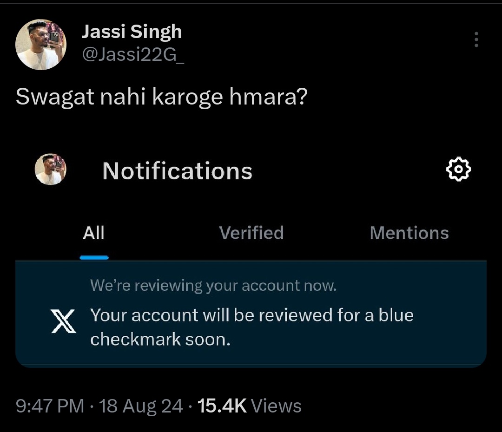Tap the X logo in the notification
Screen dimensions: 502x432
63,321
